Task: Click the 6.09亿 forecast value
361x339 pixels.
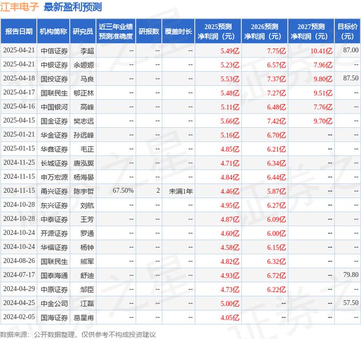Action: pos(276,219)
